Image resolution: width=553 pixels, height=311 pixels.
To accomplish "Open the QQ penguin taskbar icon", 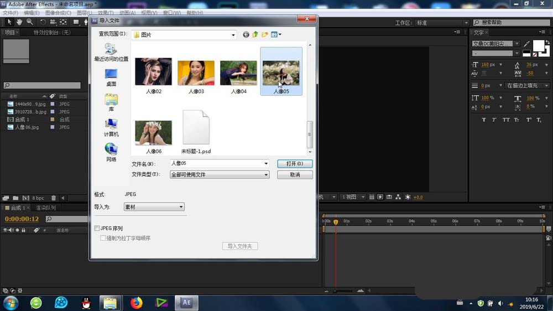I will coord(86,303).
